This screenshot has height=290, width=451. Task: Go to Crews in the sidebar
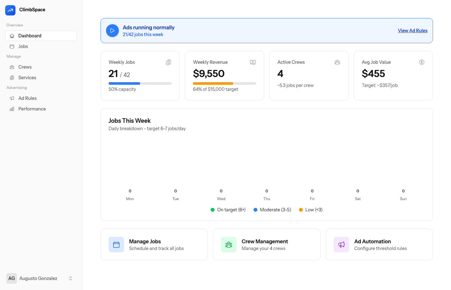[25, 67]
